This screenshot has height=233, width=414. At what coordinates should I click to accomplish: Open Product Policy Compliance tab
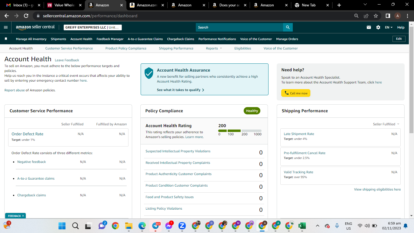(x=126, y=48)
